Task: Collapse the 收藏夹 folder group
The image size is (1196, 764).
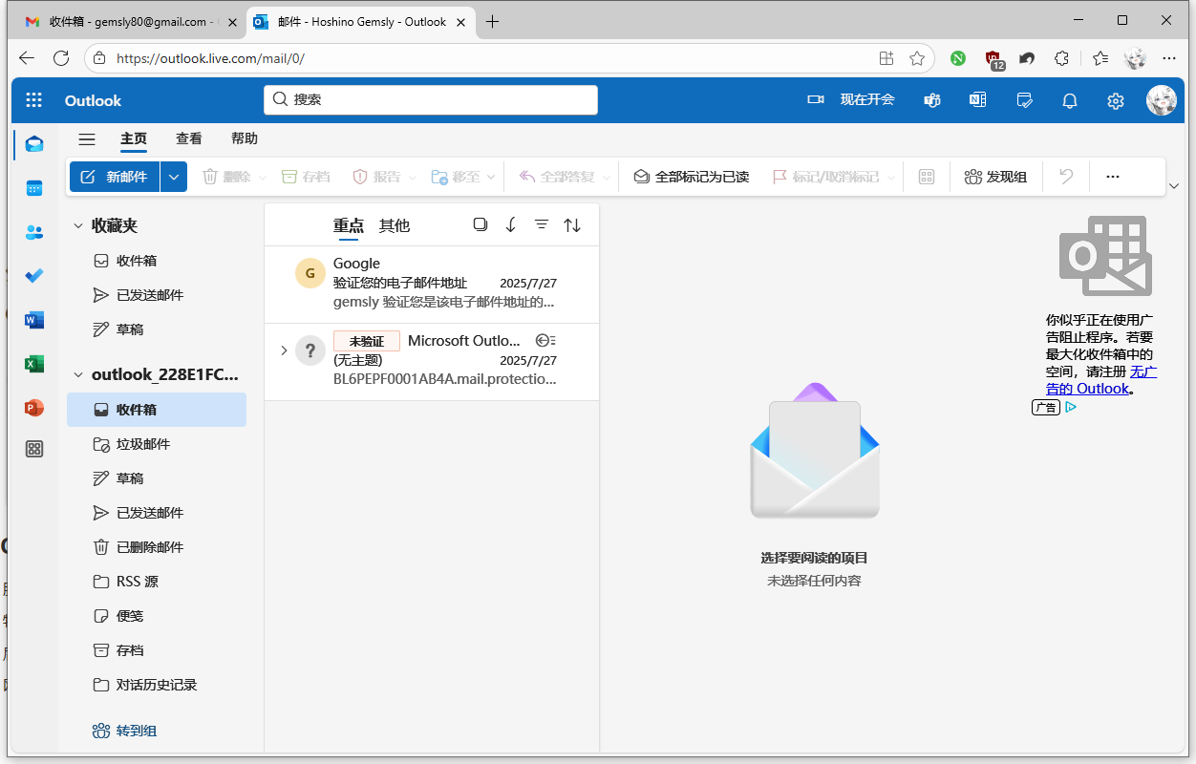Action: 78,225
